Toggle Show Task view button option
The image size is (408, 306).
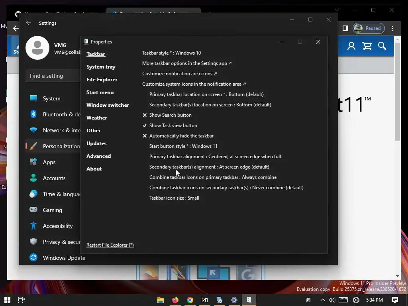170,126
